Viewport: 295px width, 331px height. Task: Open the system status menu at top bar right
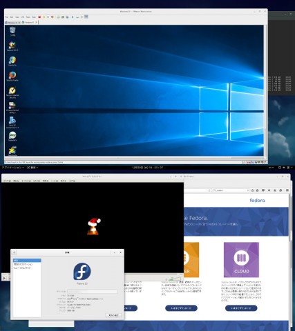coord(285,168)
